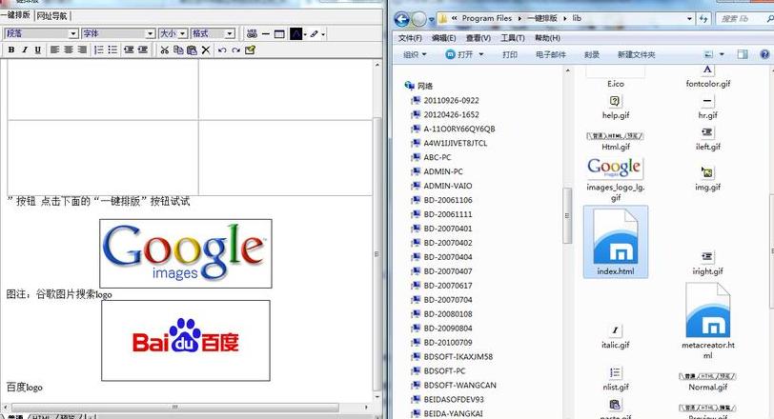Screen dimensions: 774x419
Task: Toggle underline formatting in the editor
Action: click(x=37, y=50)
